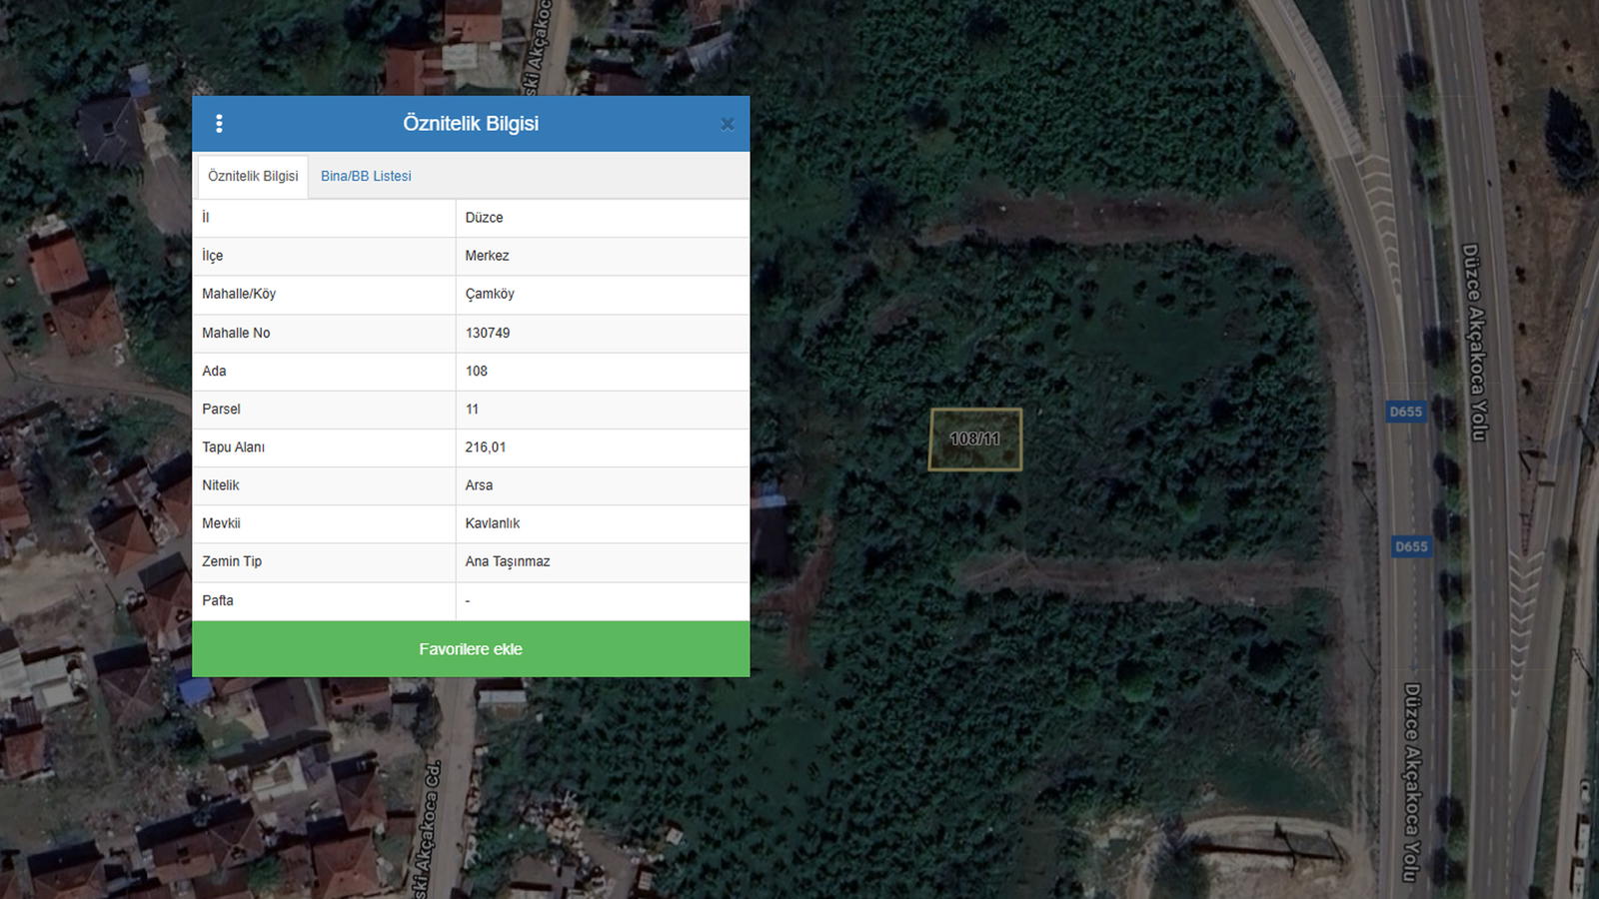Click the lower D655 road shield

tap(1411, 546)
